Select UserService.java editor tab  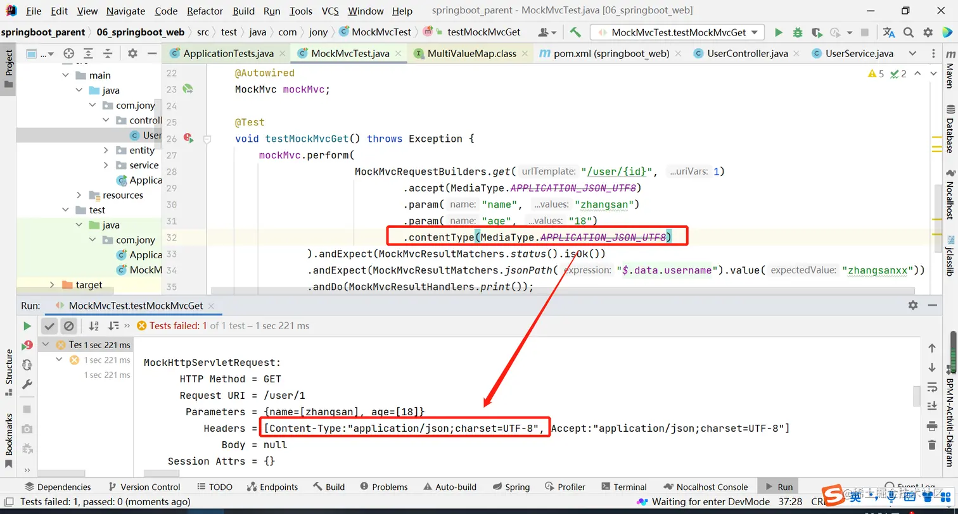tap(852, 54)
